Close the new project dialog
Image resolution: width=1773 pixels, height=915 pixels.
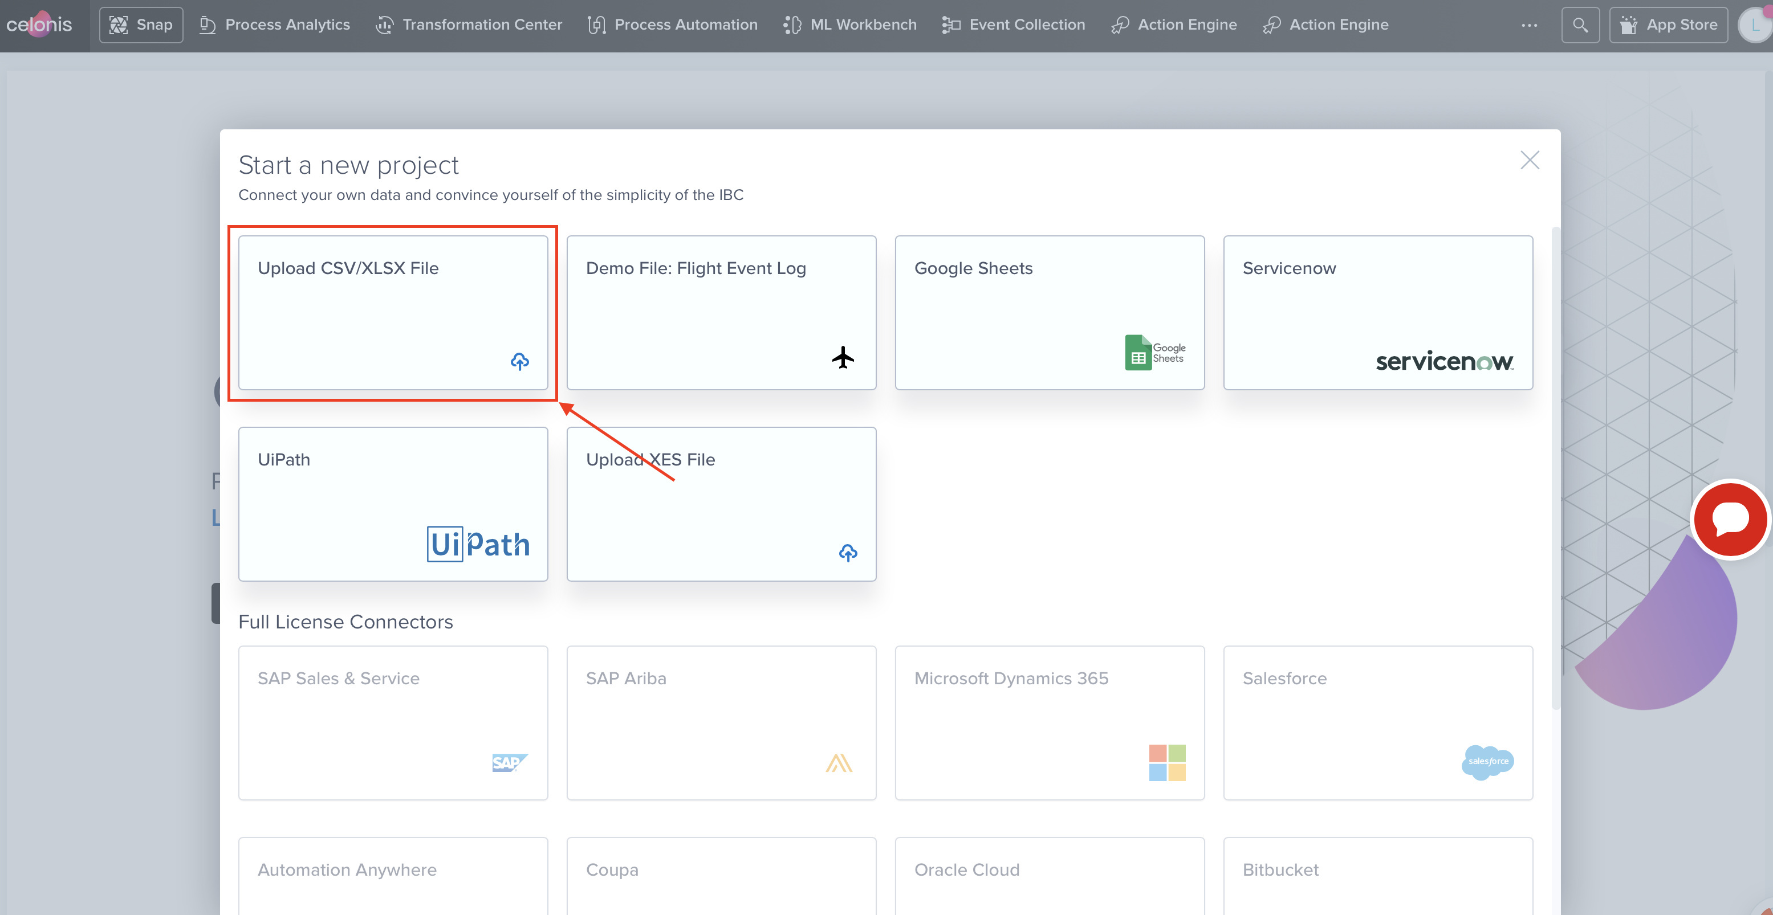pos(1529,160)
